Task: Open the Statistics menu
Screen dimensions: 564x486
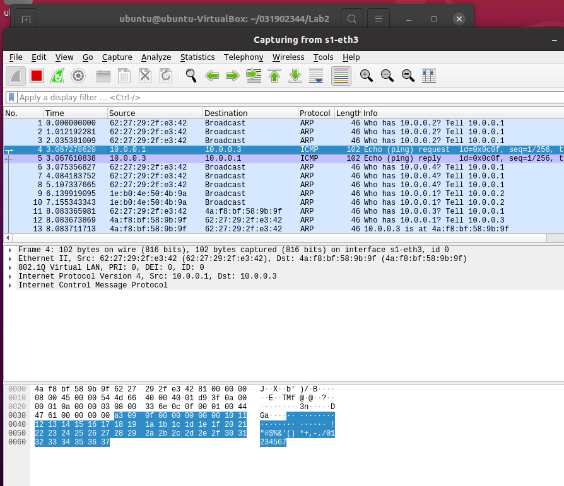Action: click(197, 57)
